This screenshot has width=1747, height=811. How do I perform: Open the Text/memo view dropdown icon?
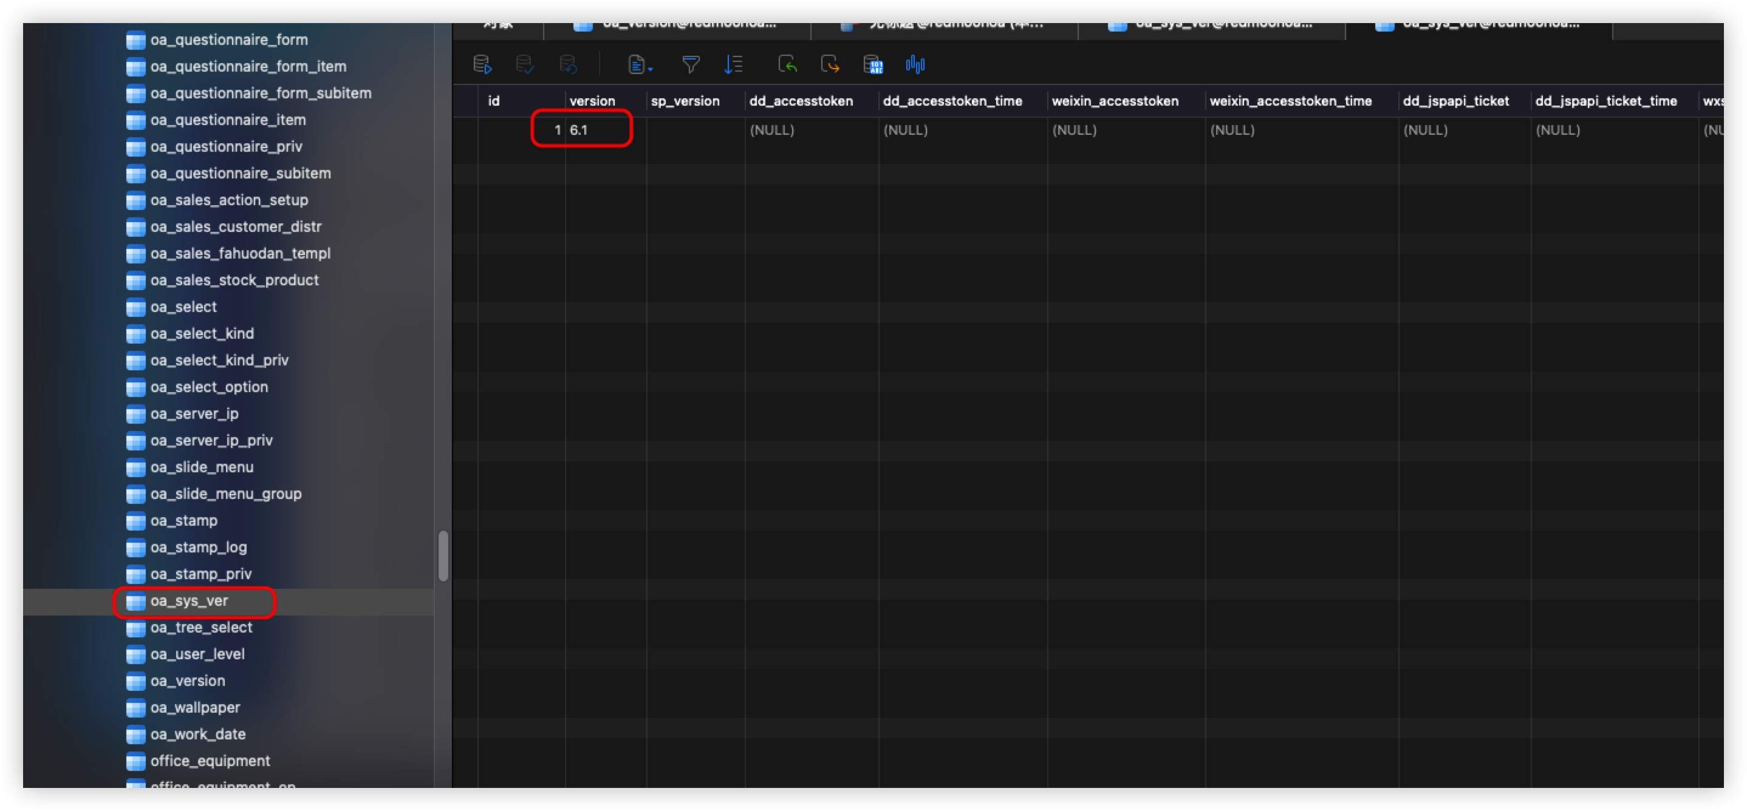point(640,65)
